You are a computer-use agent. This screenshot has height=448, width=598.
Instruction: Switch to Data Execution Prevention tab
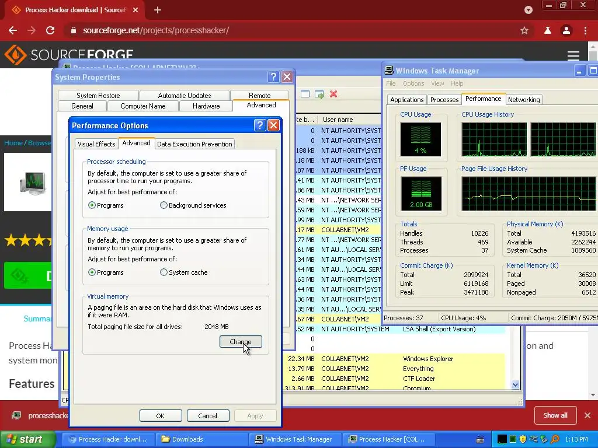194,144
